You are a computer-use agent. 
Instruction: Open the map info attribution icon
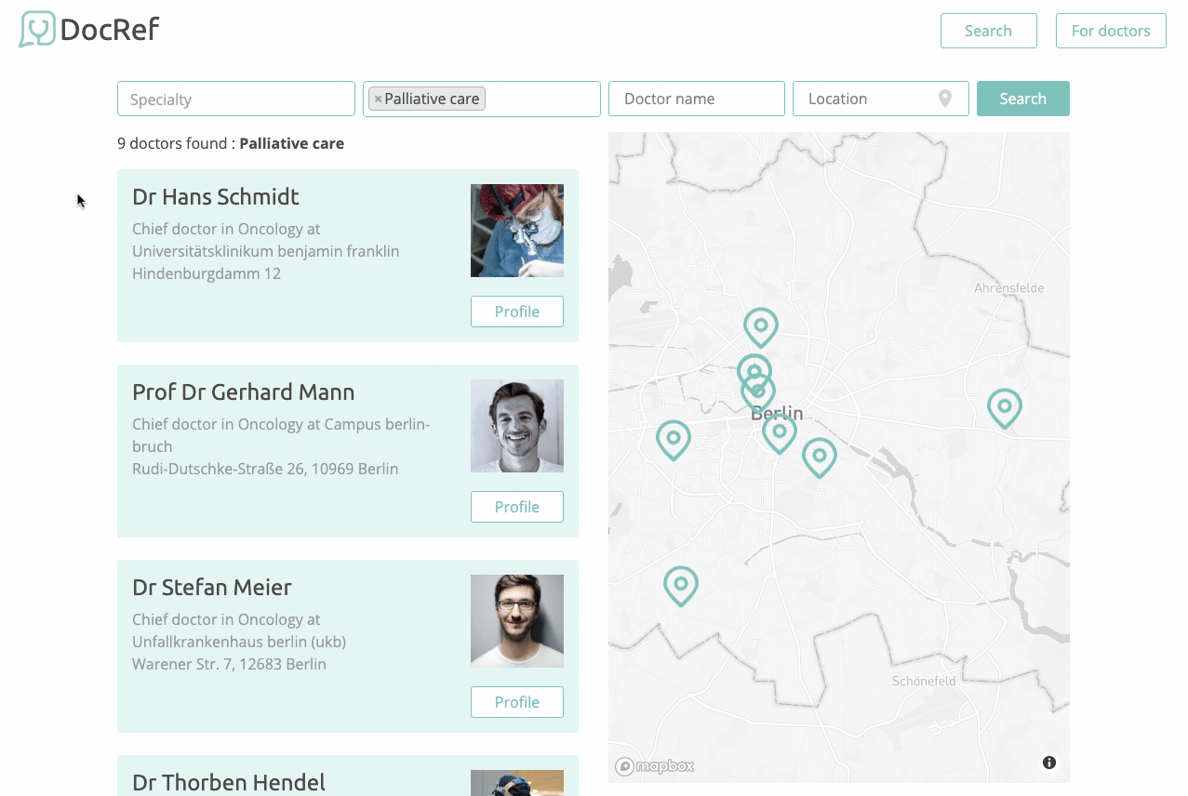point(1049,763)
